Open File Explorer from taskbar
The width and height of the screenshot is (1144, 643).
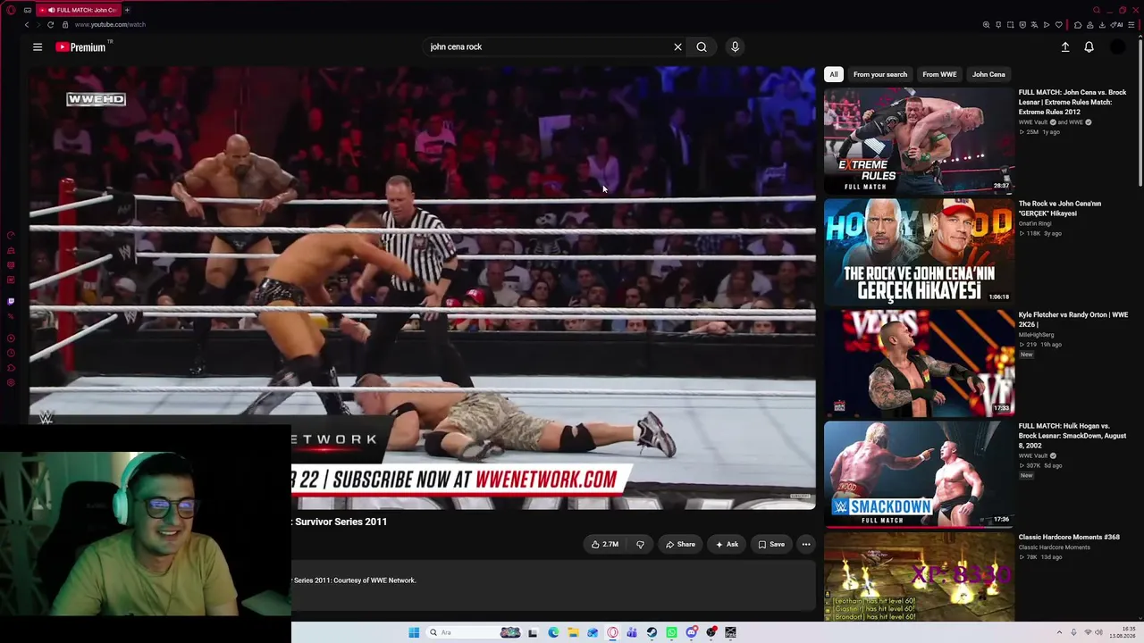(573, 633)
